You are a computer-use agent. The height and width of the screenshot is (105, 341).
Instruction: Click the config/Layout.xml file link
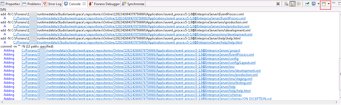(x=139, y=63)
